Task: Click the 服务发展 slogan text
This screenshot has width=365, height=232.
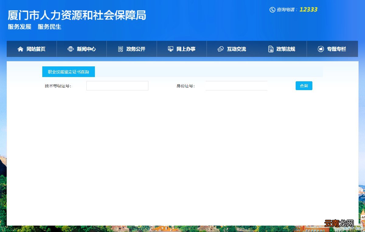Action: (x=19, y=27)
